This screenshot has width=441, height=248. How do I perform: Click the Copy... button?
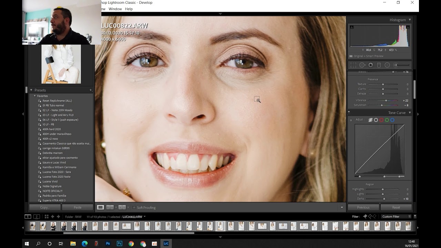point(45,207)
